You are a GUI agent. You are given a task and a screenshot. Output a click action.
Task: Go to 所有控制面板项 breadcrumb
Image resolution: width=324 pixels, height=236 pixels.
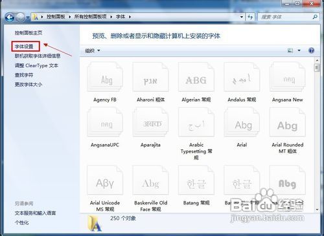(x=90, y=17)
